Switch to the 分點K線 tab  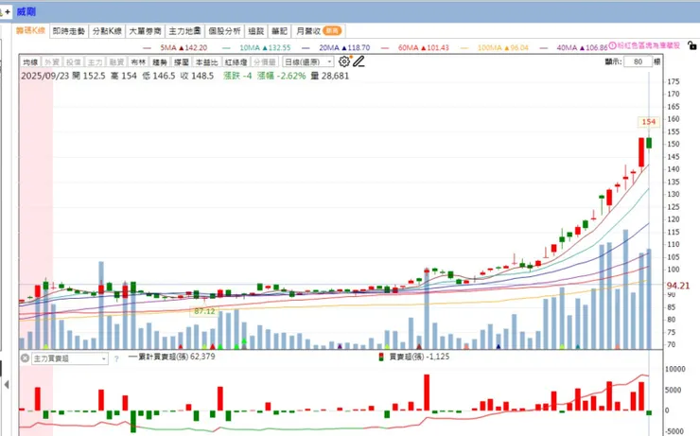(x=107, y=31)
